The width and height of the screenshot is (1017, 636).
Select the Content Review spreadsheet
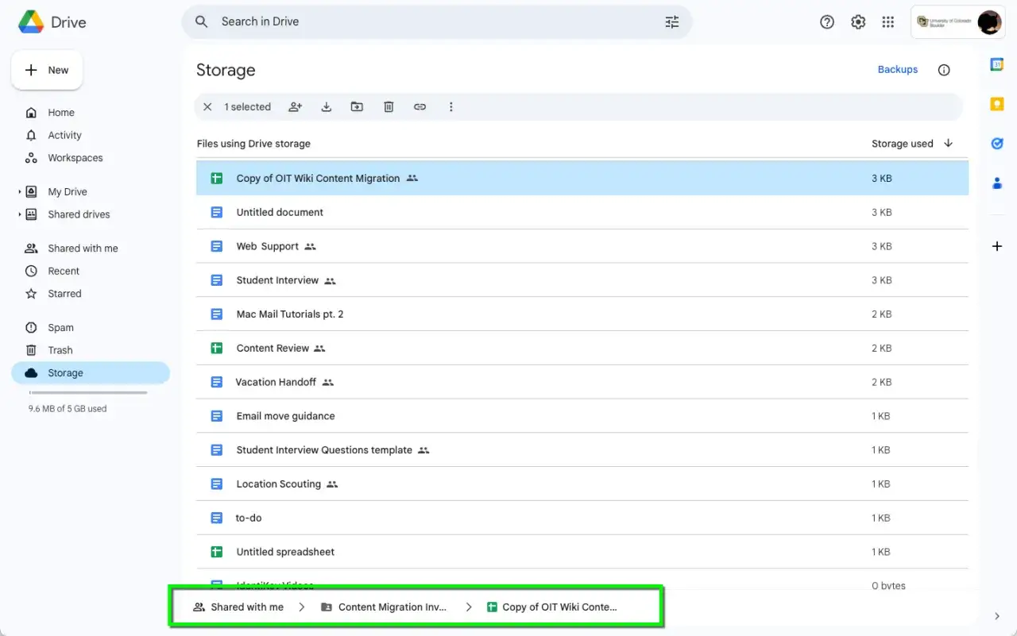582,348
